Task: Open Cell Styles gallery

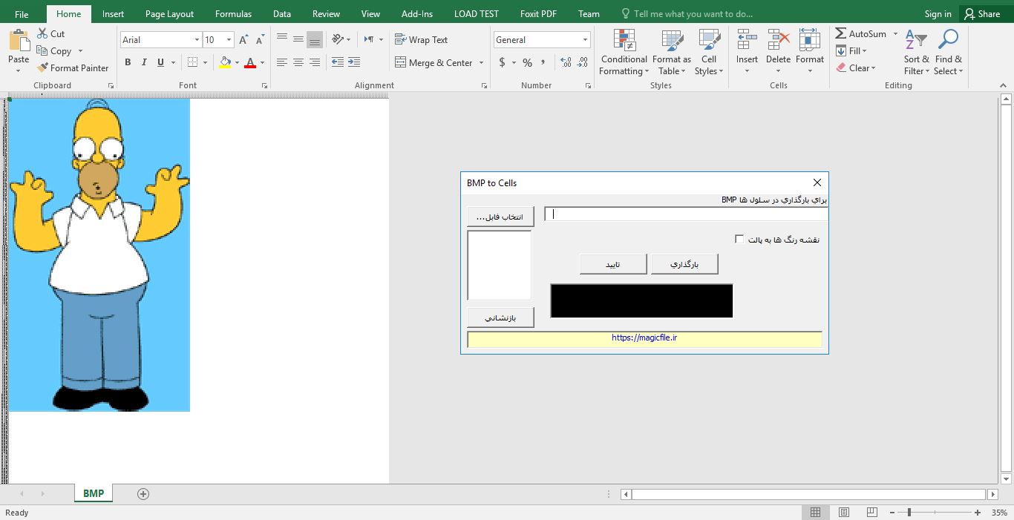Action: pos(709,52)
